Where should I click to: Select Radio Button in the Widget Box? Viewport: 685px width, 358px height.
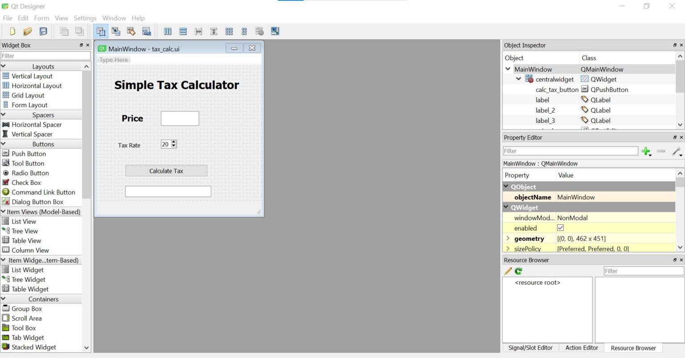coord(30,173)
